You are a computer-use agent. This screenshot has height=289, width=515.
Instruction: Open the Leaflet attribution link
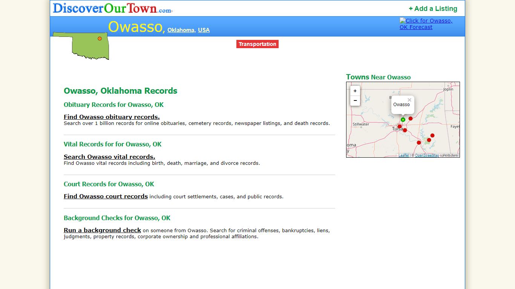click(404, 155)
